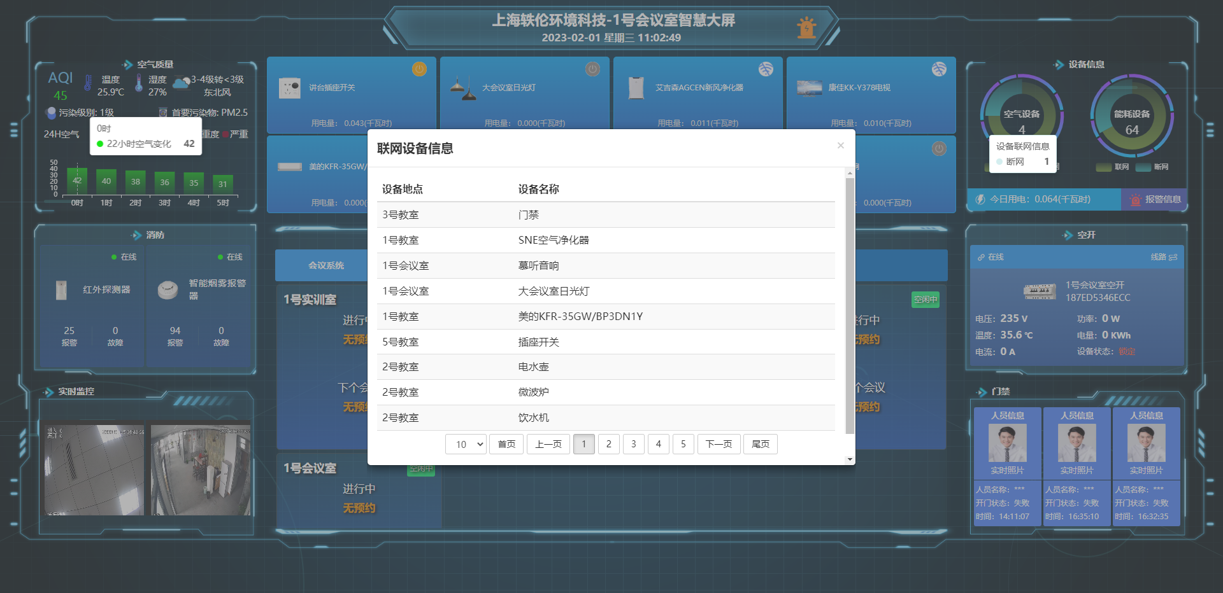1223x593 pixels.
Task: Toggle the yellow power switch on 讲台插座开关 card
Action: click(x=419, y=69)
